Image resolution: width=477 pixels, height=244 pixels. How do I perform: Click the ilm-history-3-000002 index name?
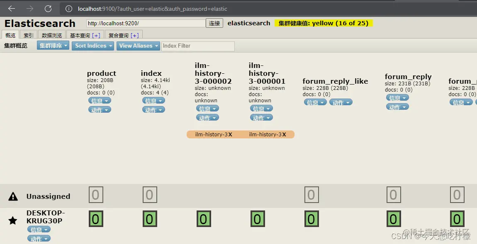point(213,73)
